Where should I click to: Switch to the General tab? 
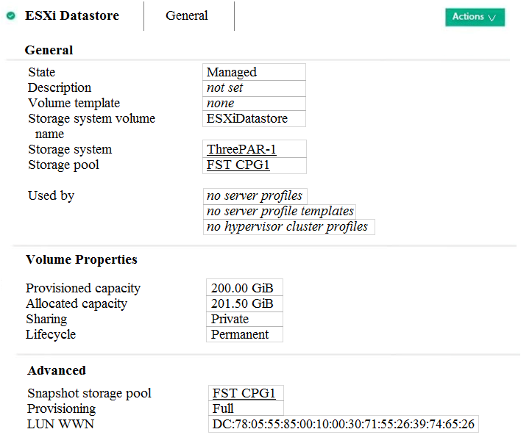point(187,15)
